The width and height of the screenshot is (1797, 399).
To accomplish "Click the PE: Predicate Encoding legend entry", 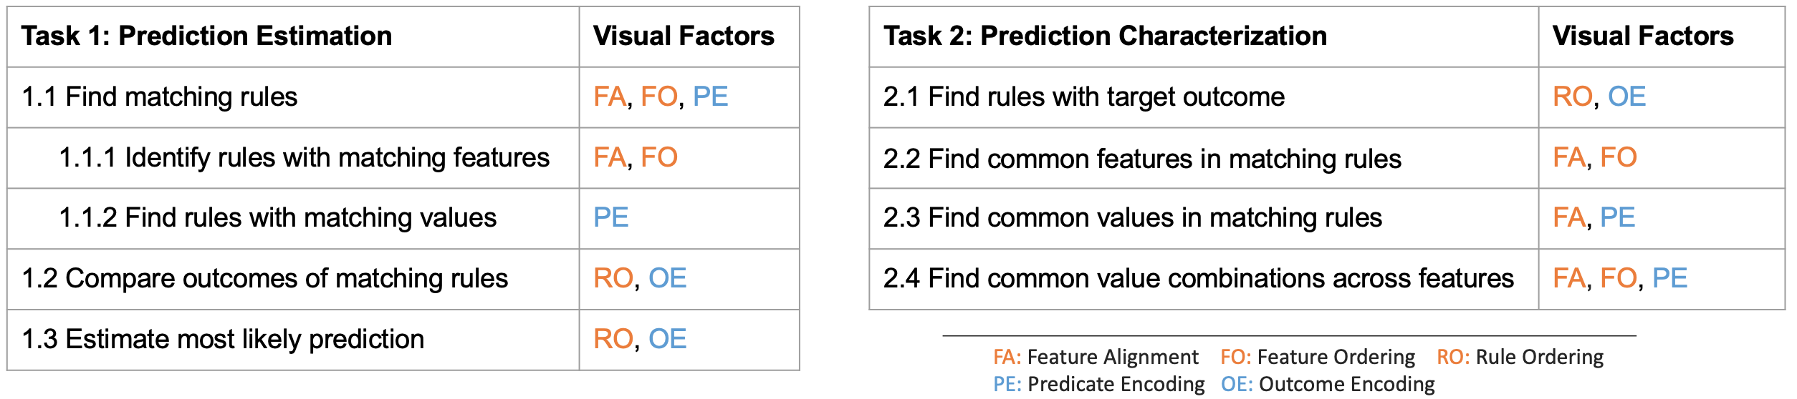I will click(1099, 385).
